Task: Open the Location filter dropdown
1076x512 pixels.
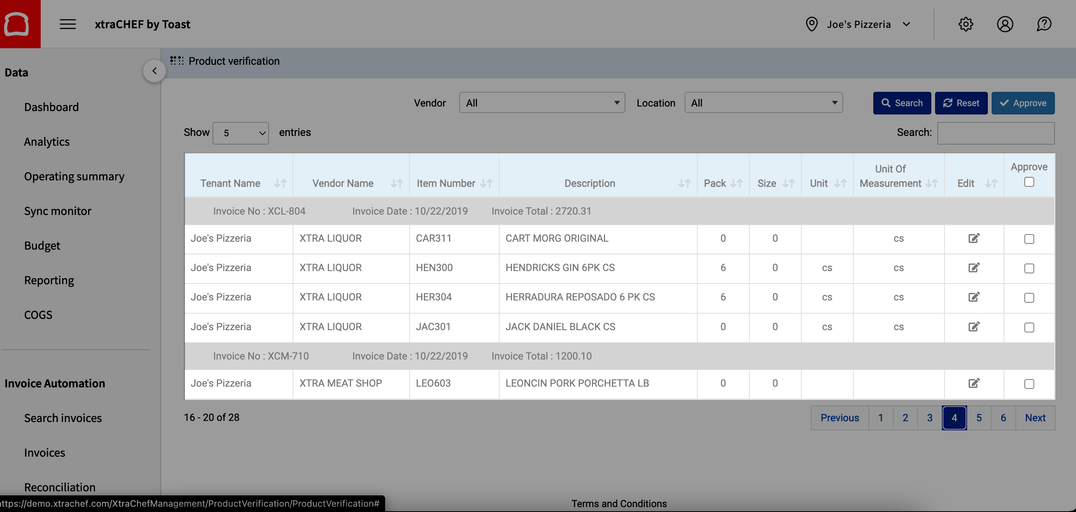Action: click(763, 103)
